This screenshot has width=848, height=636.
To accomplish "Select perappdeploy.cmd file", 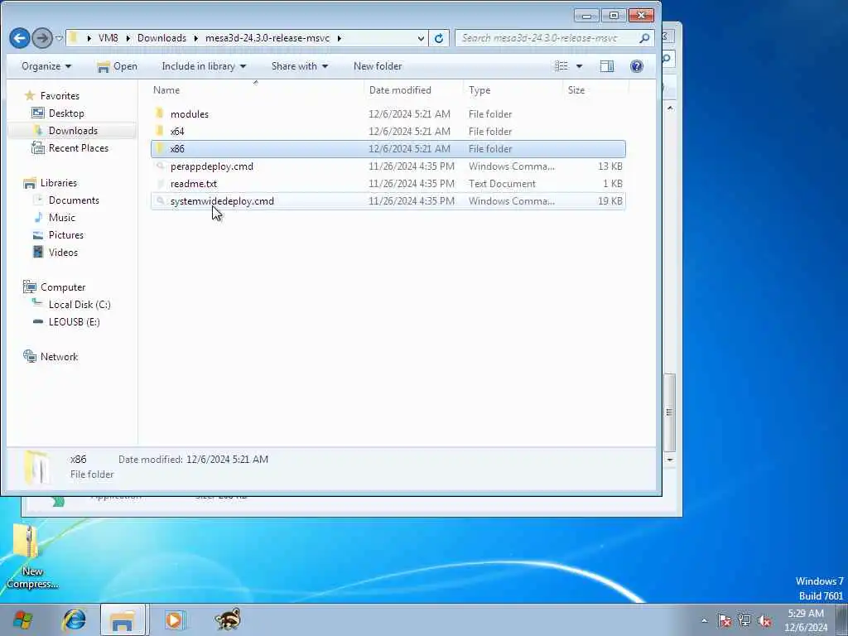I will point(388,166).
